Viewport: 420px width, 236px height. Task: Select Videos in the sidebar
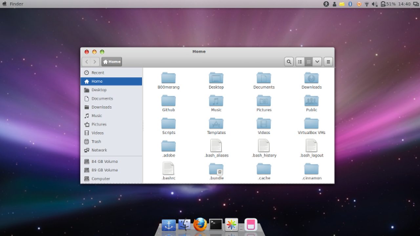[111, 133]
